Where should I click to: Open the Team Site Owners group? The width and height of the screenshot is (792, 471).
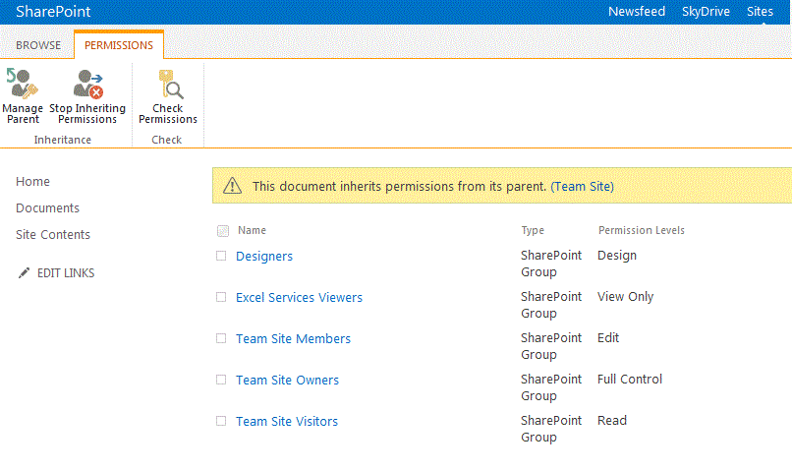click(287, 380)
